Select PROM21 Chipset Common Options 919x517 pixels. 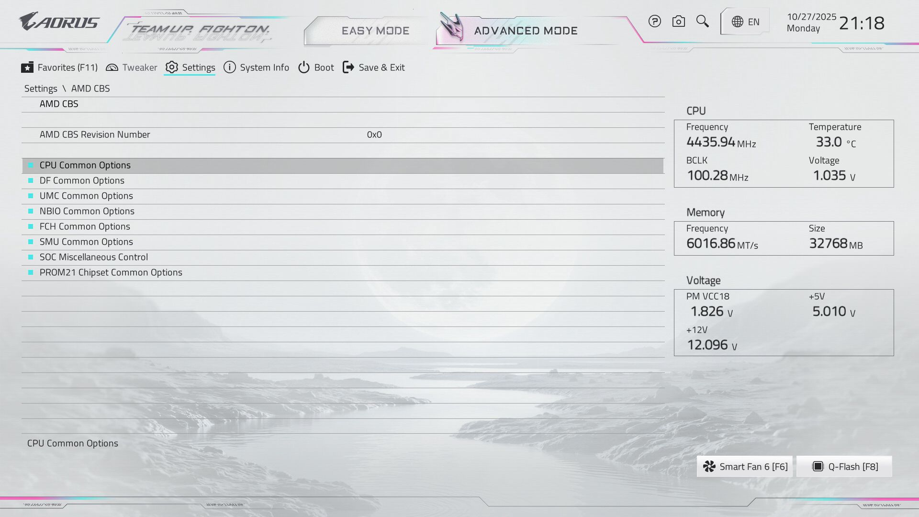(x=111, y=272)
